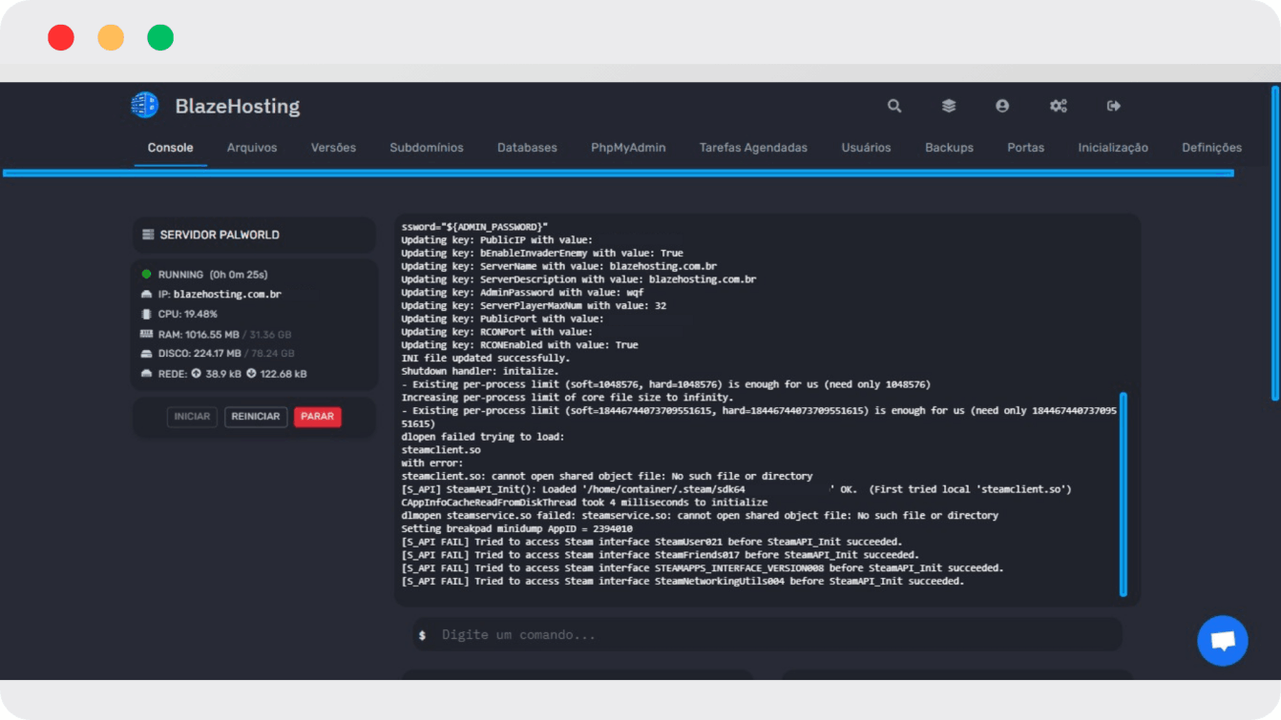
Task: Click the RAM memory icon
Action: tap(147, 334)
